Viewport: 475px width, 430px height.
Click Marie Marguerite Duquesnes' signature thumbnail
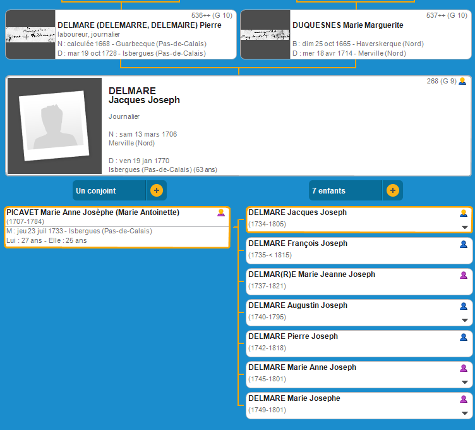tap(265, 35)
